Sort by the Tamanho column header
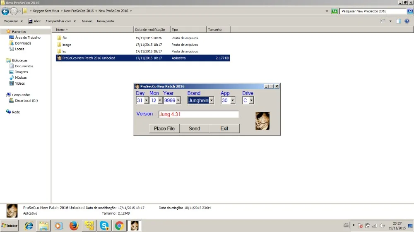The image size is (414, 232). click(218, 29)
